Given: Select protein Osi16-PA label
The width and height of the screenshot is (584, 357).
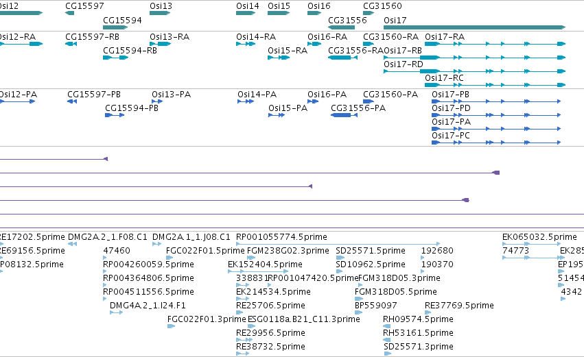Looking at the screenshot, I should pyautogui.click(x=327, y=95).
